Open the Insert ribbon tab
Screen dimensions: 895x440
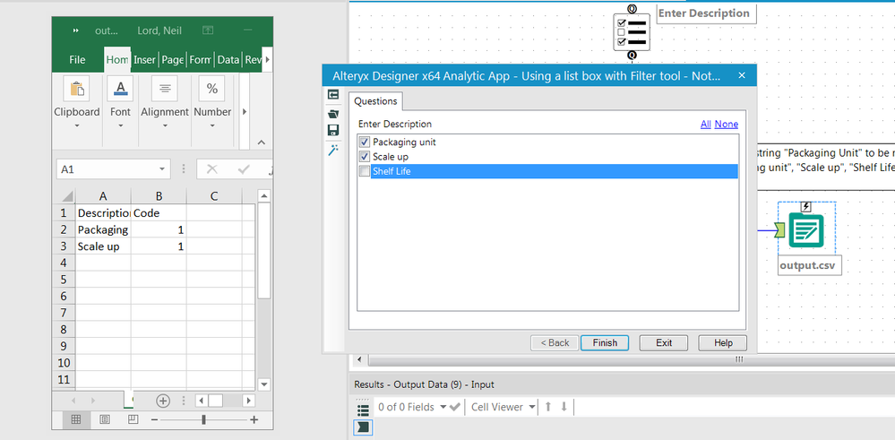coord(144,59)
